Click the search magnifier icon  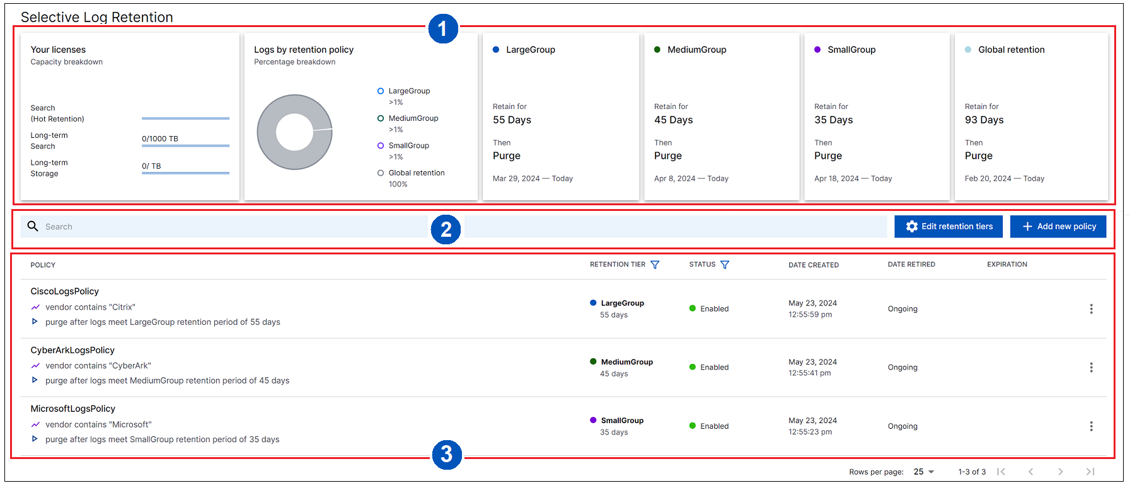(33, 226)
